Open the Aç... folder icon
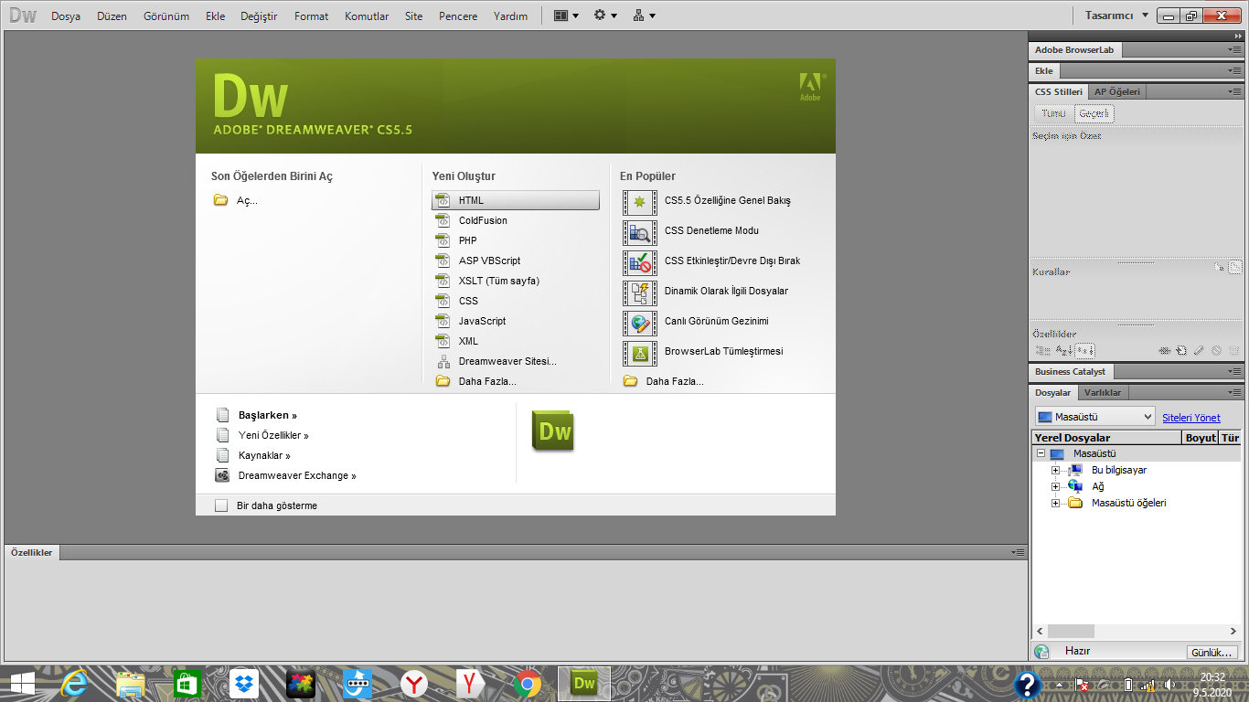The width and height of the screenshot is (1249, 702). 220,200
